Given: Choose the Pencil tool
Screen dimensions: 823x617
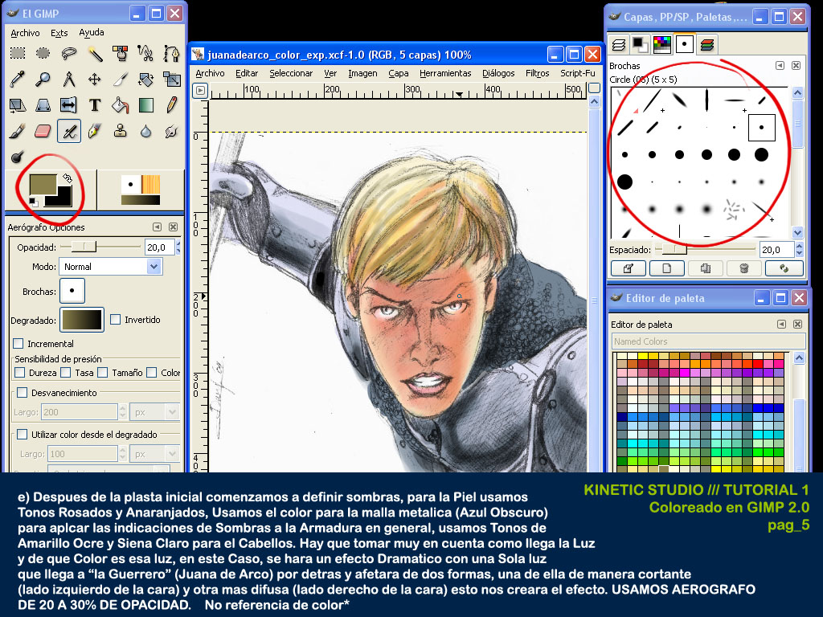Looking at the screenshot, I should [x=171, y=105].
